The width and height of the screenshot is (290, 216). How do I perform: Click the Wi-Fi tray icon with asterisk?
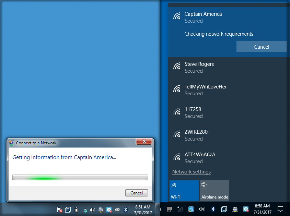(x=180, y=209)
